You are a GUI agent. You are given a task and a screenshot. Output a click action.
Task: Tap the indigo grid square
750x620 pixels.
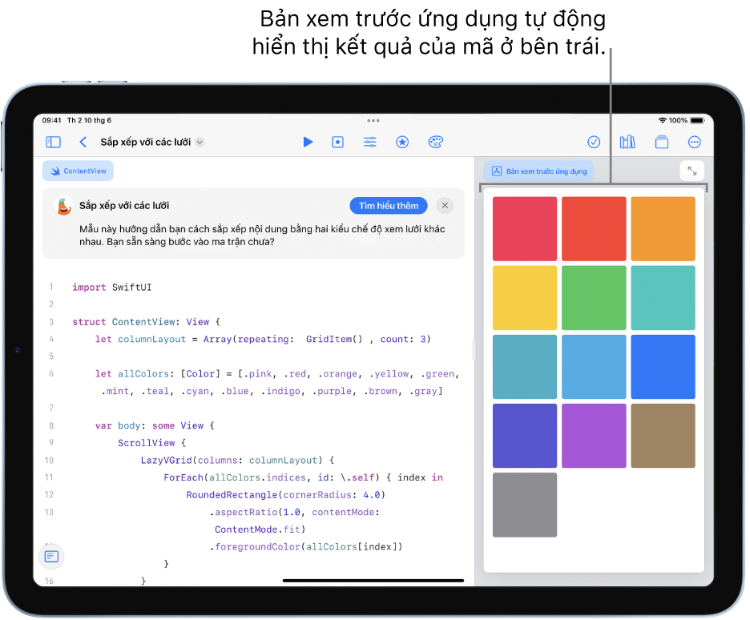pyautogui.click(x=525, y=436)
